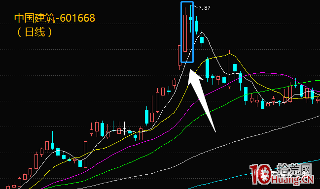Screen dimensions: 320x189
Task: Click the （日线） daily chart label
Action: [x=35, y=32]
